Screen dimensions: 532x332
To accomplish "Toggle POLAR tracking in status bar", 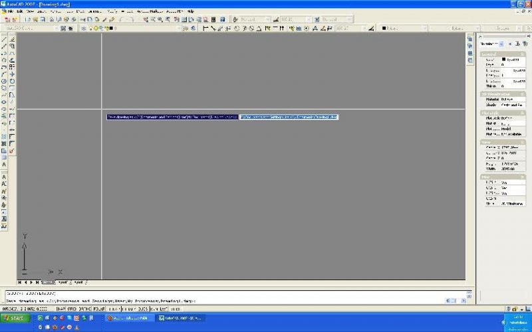I will click(x=98, y=309).
